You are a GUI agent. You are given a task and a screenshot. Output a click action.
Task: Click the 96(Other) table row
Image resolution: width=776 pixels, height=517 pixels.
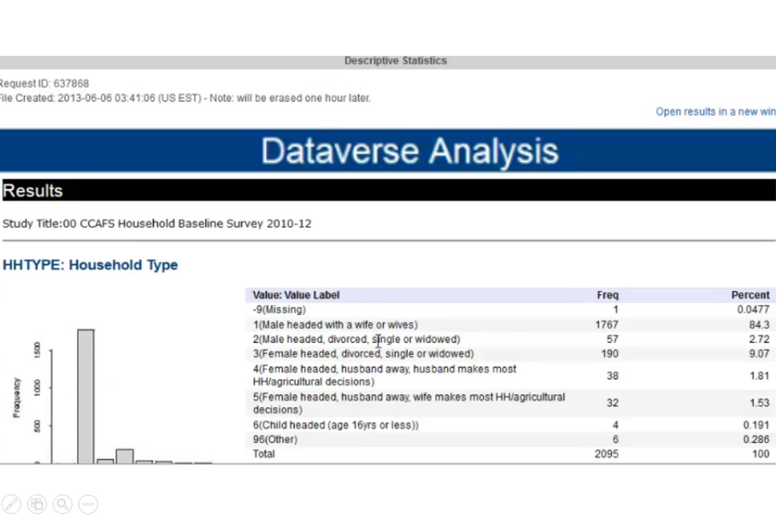click(x=275, y=440)
